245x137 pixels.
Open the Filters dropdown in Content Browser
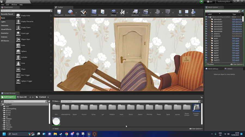coord(56,101)
